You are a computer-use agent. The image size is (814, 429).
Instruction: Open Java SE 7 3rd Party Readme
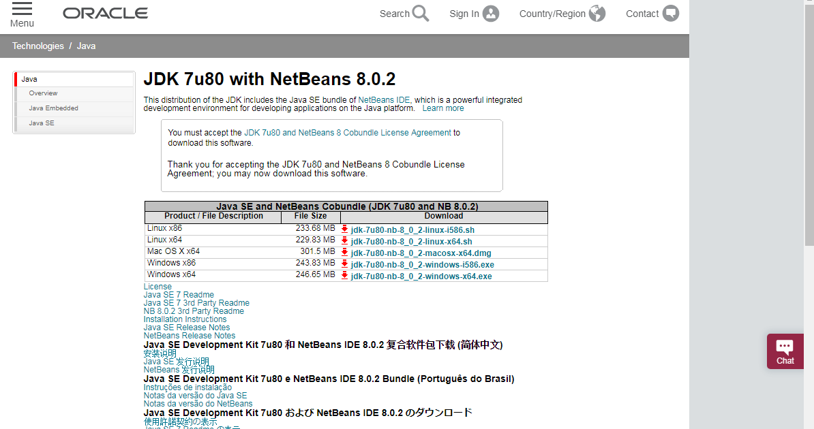(x=196, y=303)
